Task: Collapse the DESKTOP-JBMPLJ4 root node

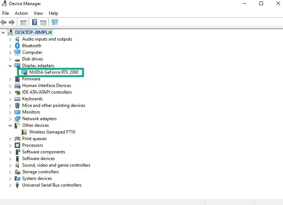Action: pyautogui.click(x=3, y=32)
